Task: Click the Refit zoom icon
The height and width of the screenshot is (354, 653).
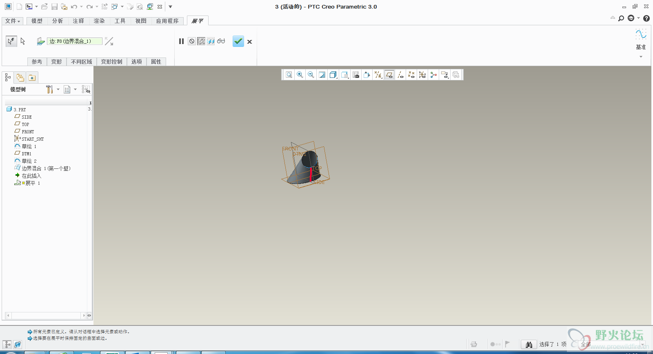Action: click(x=289, y=75)
